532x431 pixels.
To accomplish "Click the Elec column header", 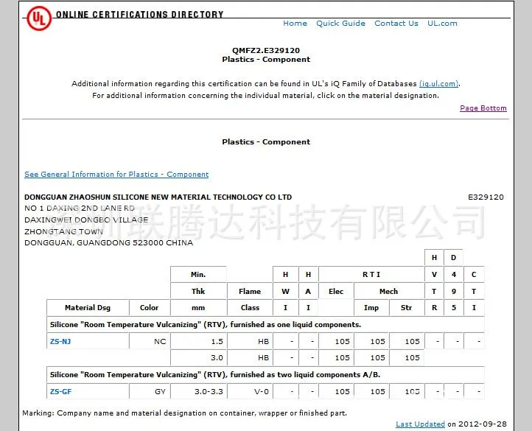I will (x=336, y=292).
